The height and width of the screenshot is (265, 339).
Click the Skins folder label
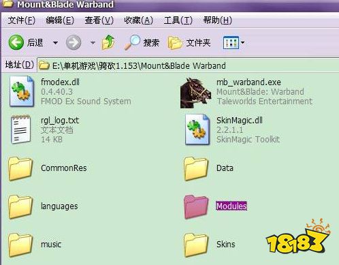(226, 245)
